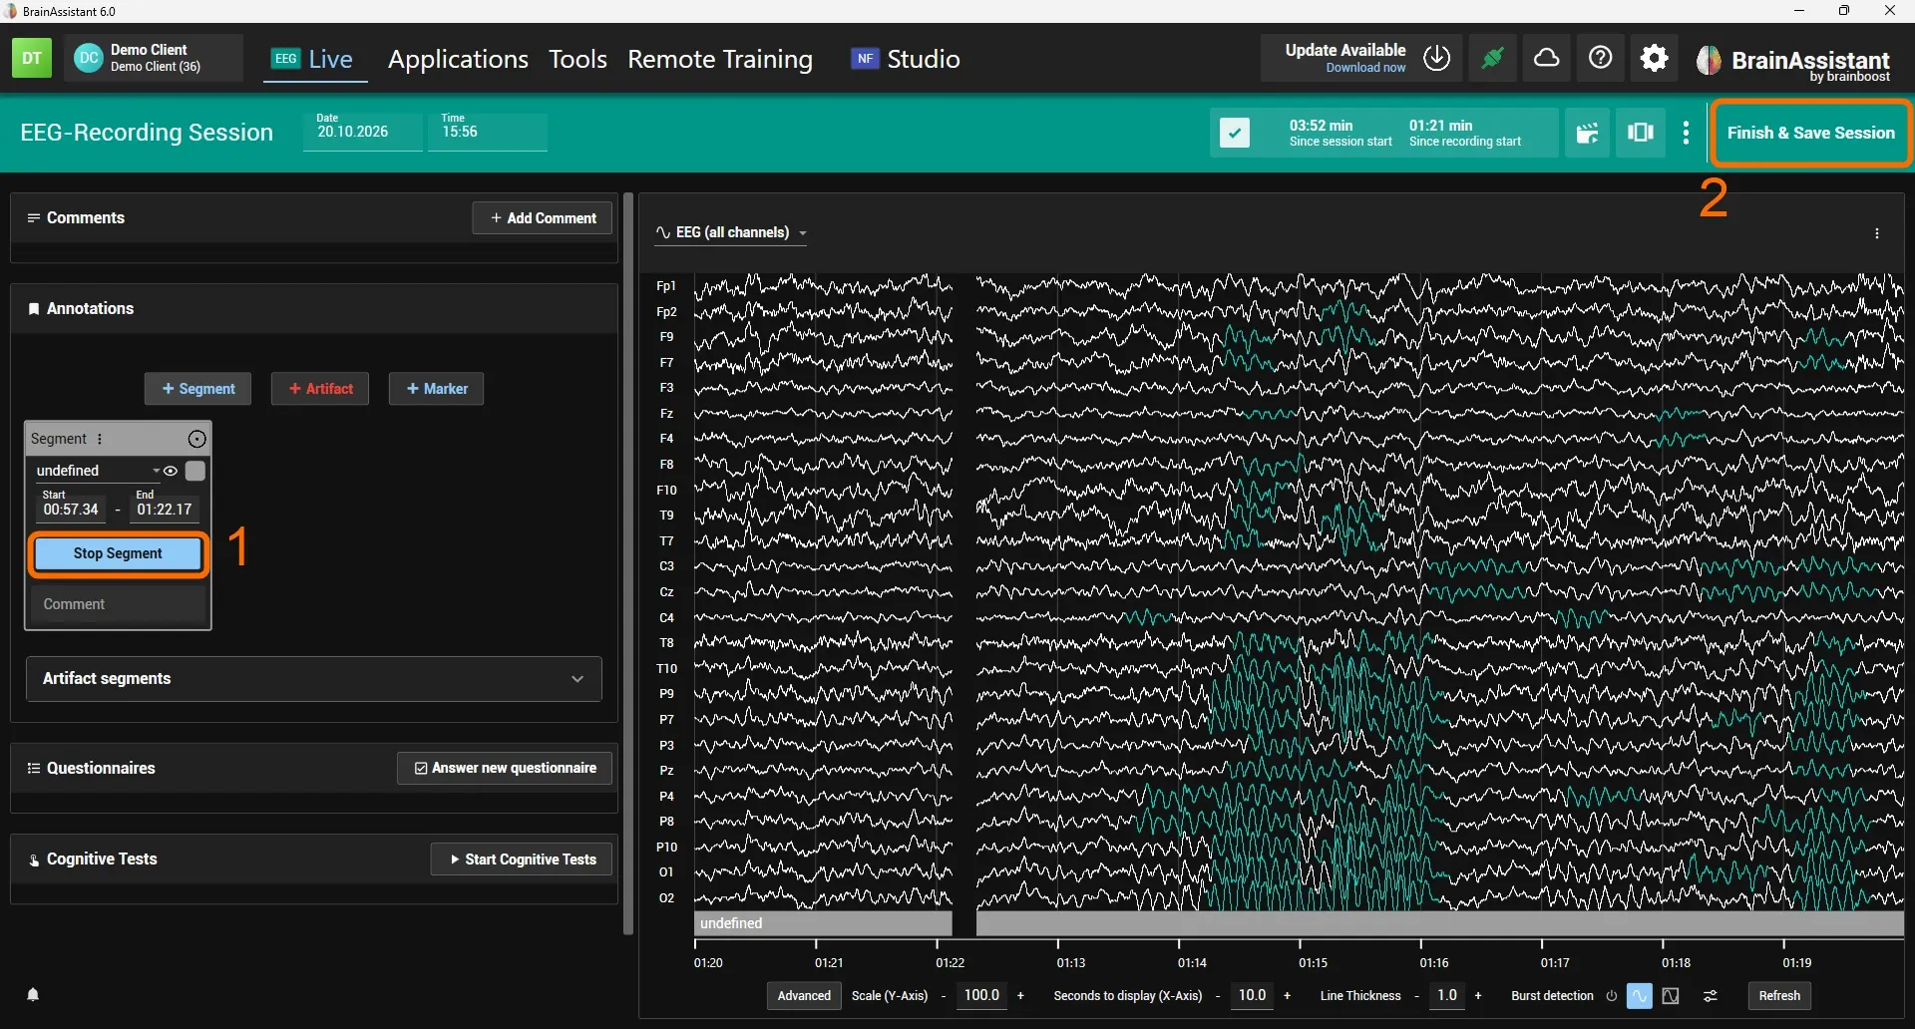Open the Studio tab
The image size is (1915, 1029).
[906, 59]
